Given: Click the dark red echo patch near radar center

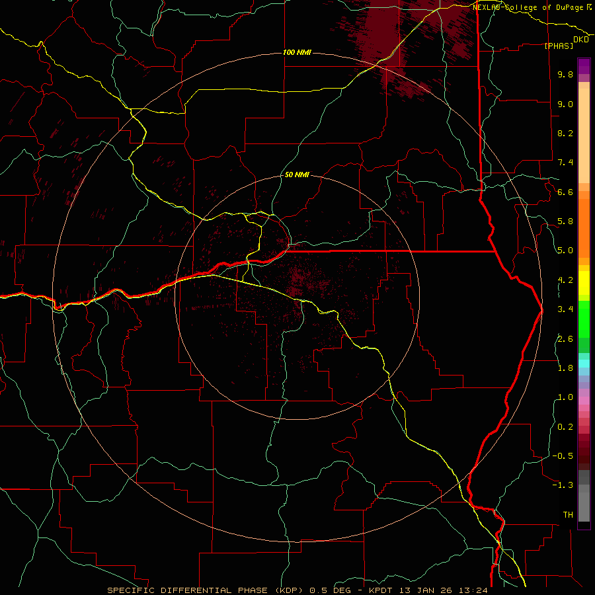Looking at the screenshot, I should [x=298, y=280].
